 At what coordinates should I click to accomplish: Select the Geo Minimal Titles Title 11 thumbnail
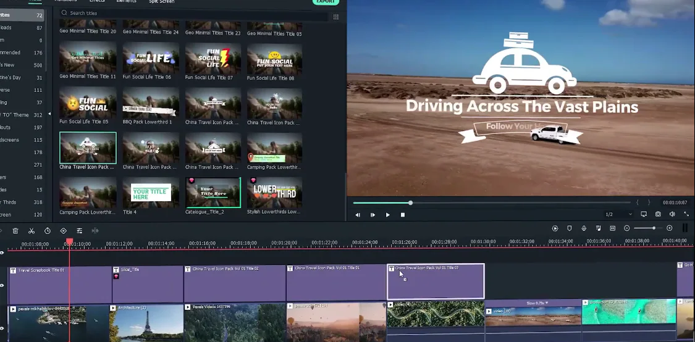[88, 57]
